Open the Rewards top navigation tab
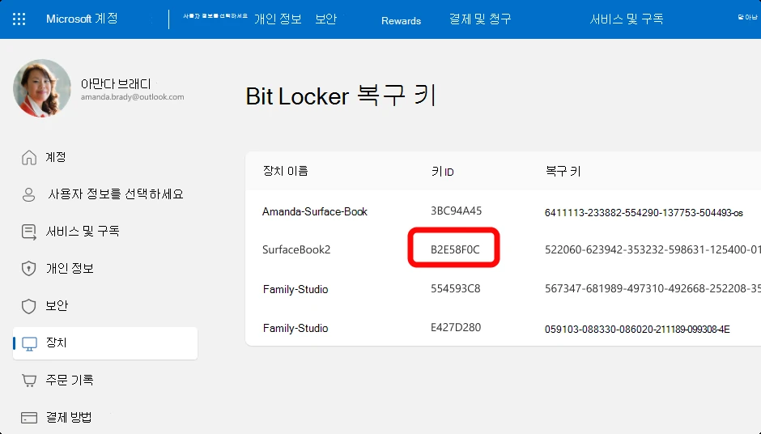The image size is (761, 434). [401, 21]
